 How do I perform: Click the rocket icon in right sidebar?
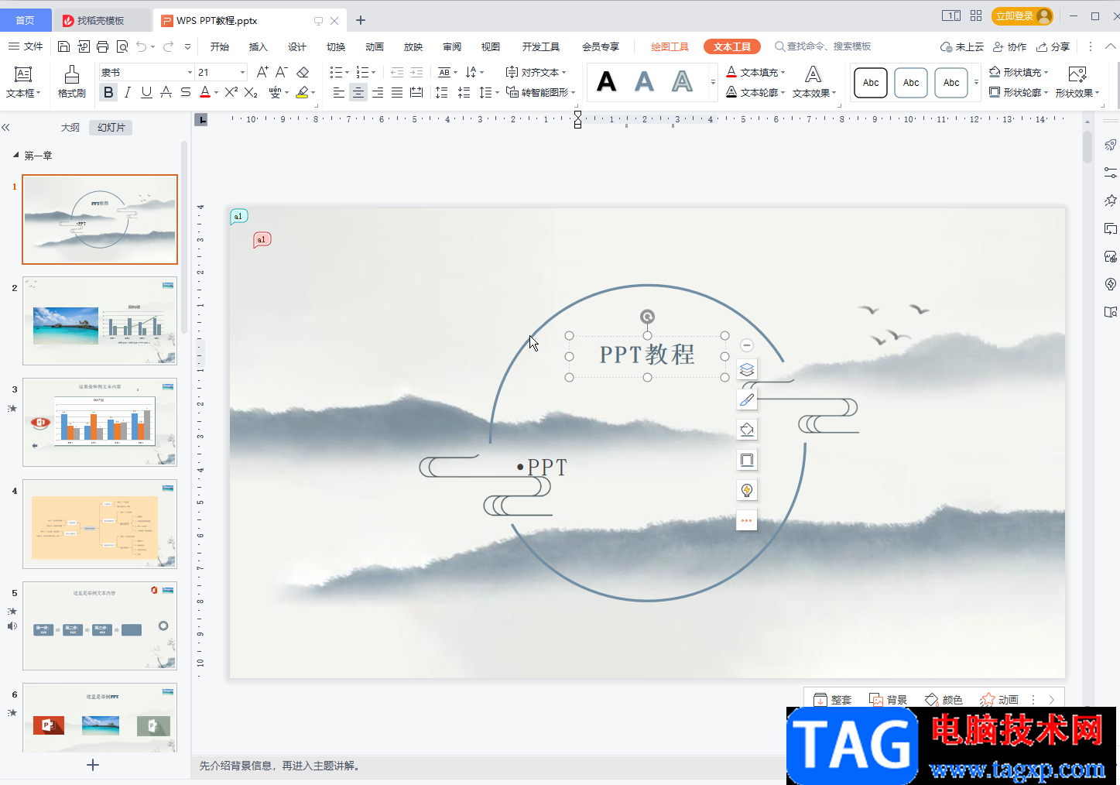click(x=1110, y=145)
